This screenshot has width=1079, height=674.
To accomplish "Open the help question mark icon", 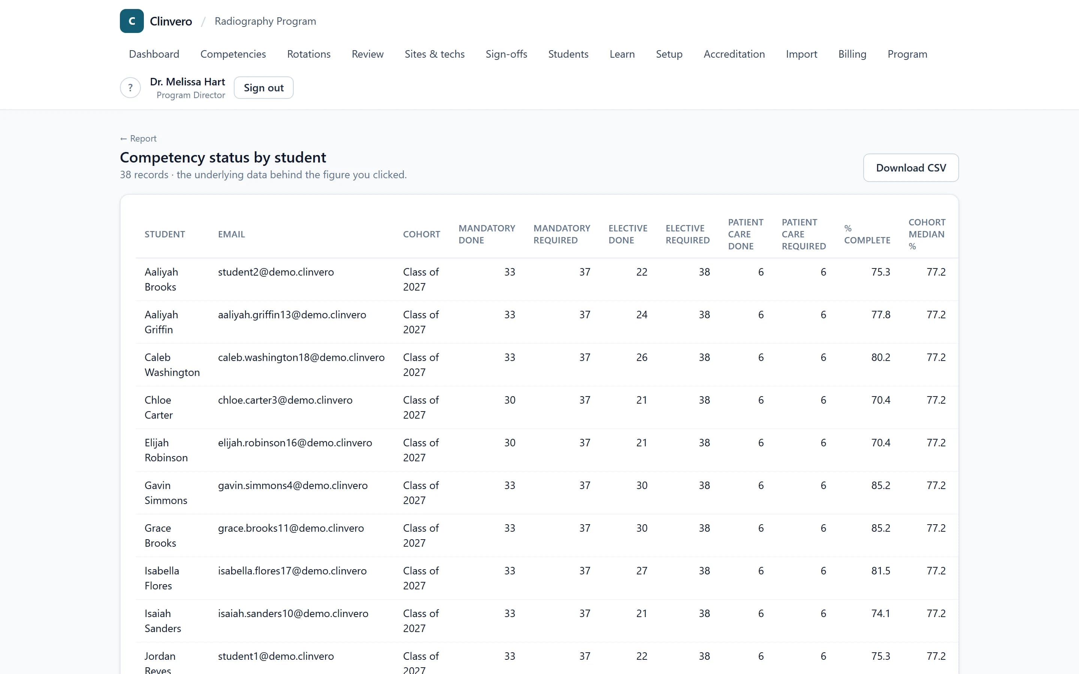I will click(130, 88).
